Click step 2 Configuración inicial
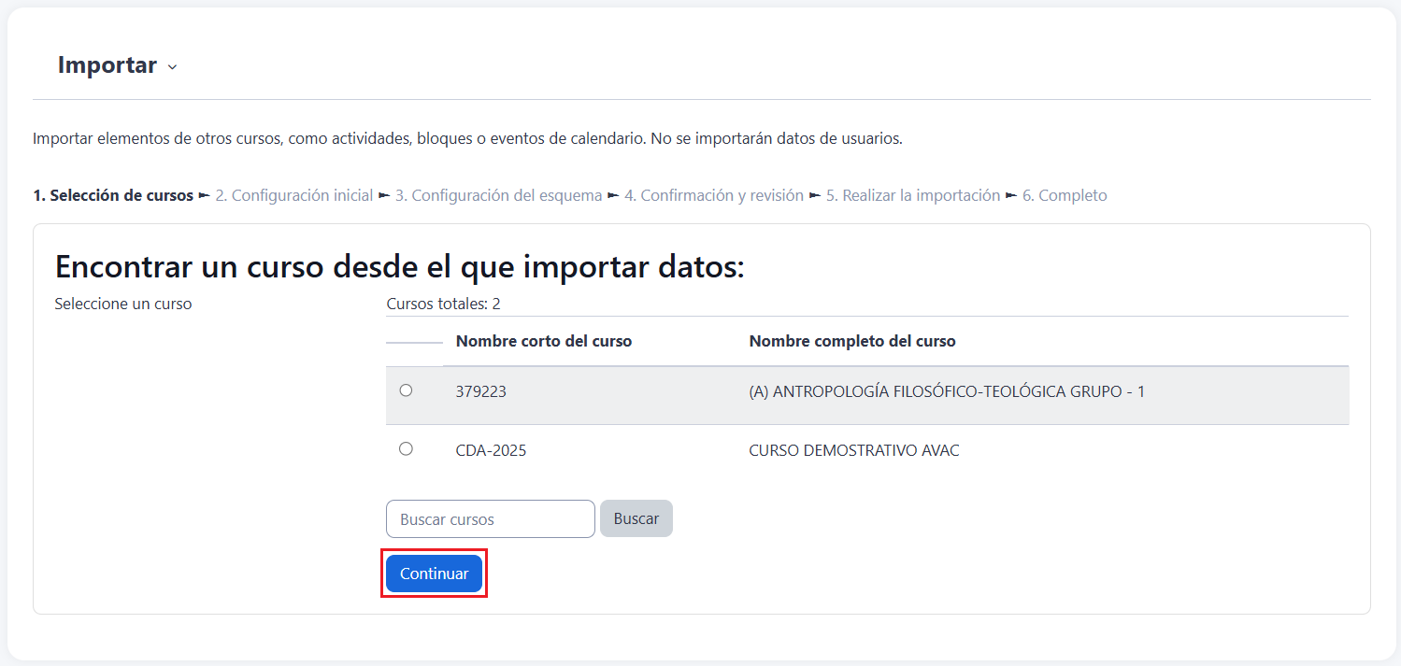 (293, 196)
